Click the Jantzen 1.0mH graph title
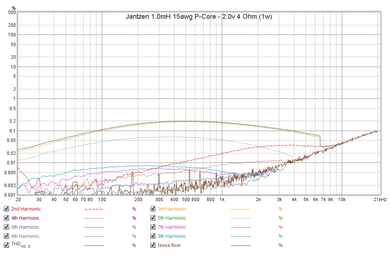This screenshot has height=256, width=390. (x=199, y=17)
